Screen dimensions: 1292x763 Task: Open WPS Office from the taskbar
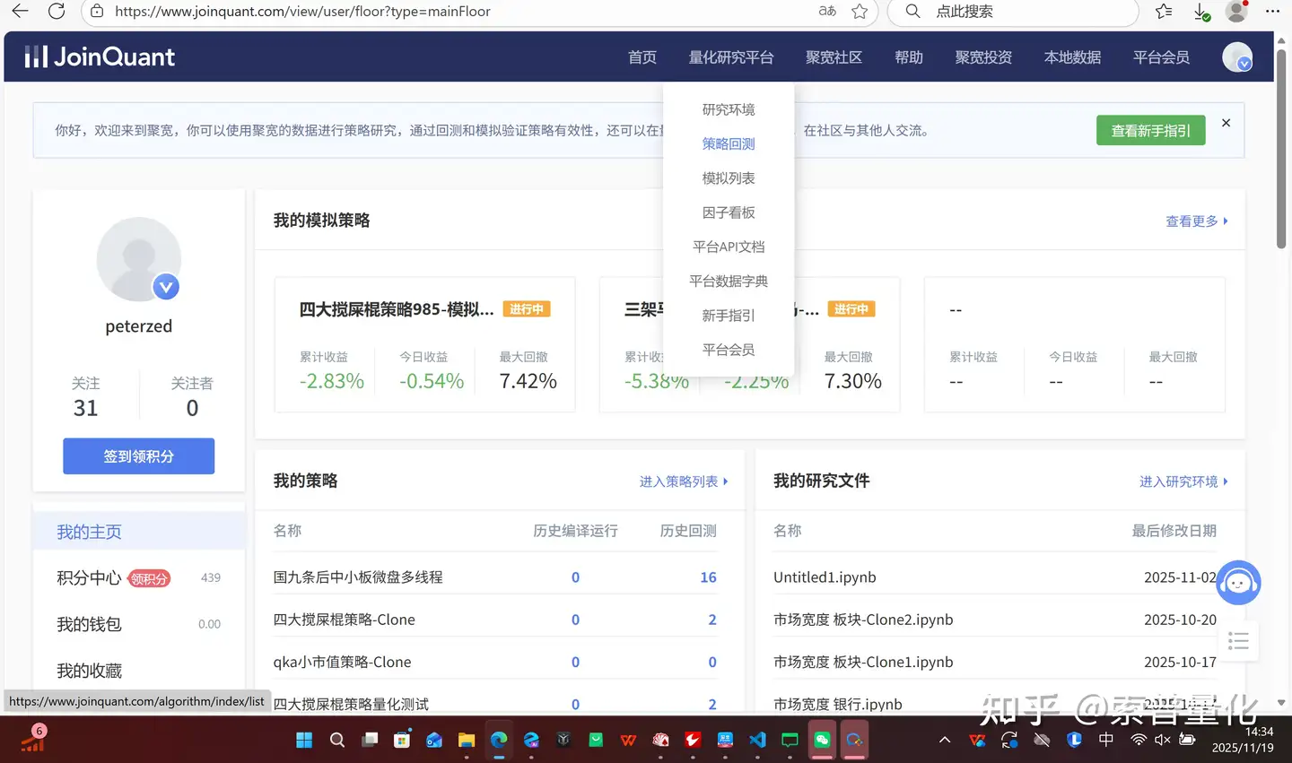coord(628,740)
